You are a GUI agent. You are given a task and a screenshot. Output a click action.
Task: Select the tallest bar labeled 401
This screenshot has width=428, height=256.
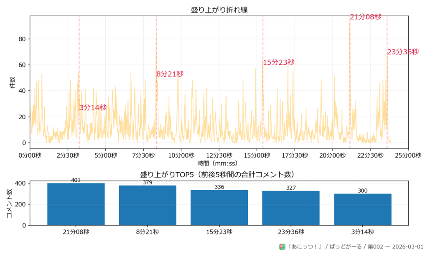click(x=76, y=204)
